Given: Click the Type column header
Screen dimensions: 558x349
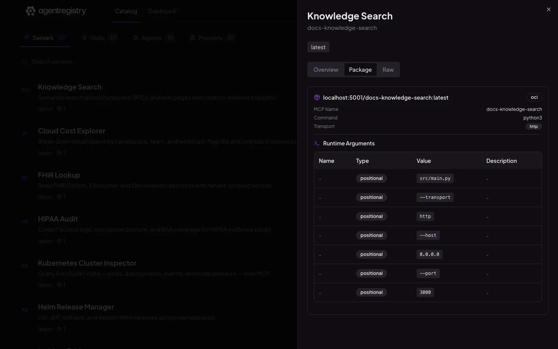Looking at the screenshot, I should point(362,161).
